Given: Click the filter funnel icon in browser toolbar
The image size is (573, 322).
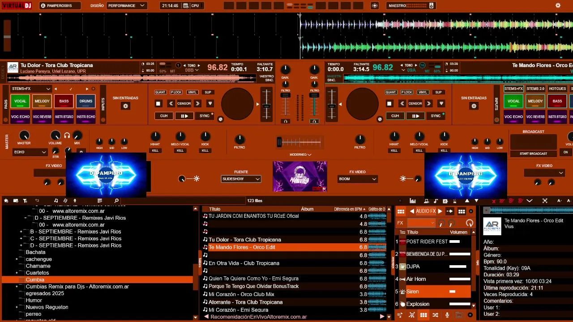Looking at the screenshot, I should pos(25,201).
